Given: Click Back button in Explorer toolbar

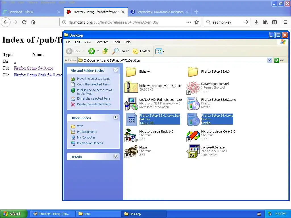Looking at the screenshot, I should pyautogui.click(x=74, y=51).
